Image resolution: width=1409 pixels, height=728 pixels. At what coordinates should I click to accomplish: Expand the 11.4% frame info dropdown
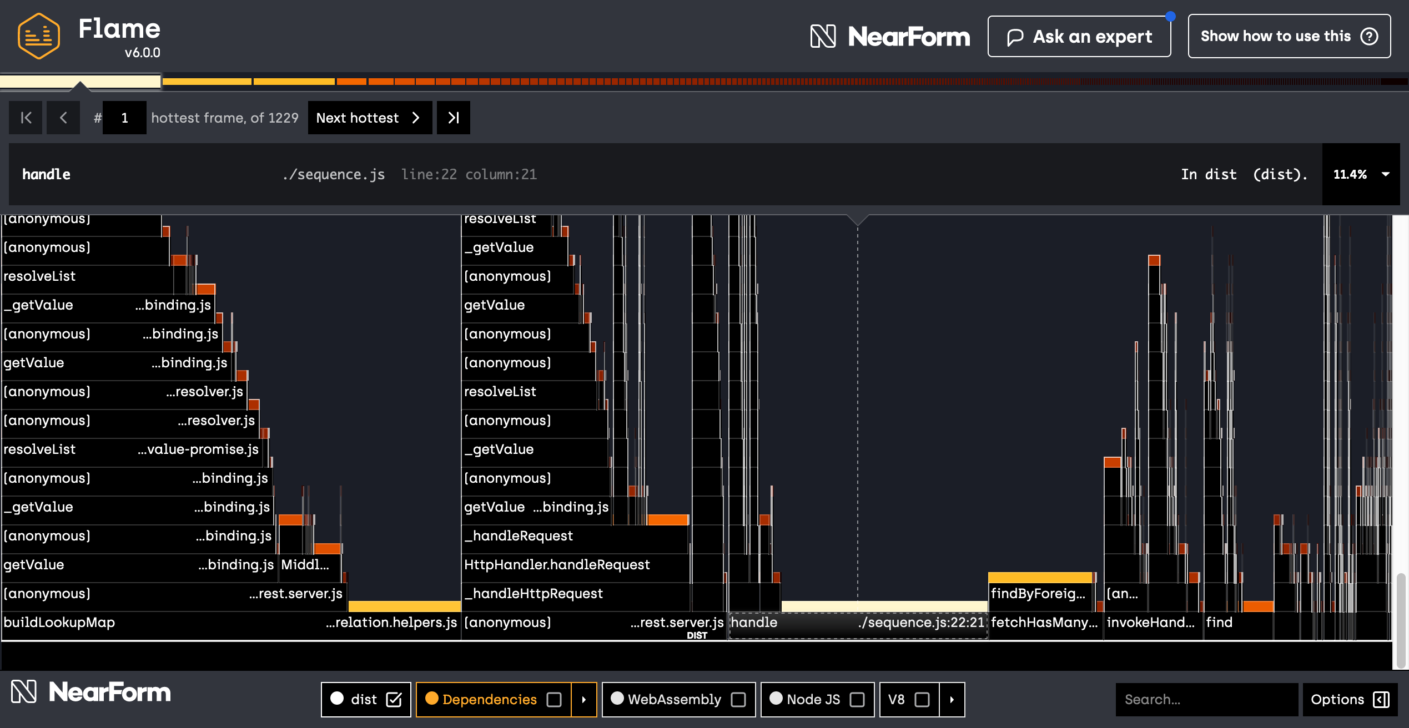point(1386,174)
